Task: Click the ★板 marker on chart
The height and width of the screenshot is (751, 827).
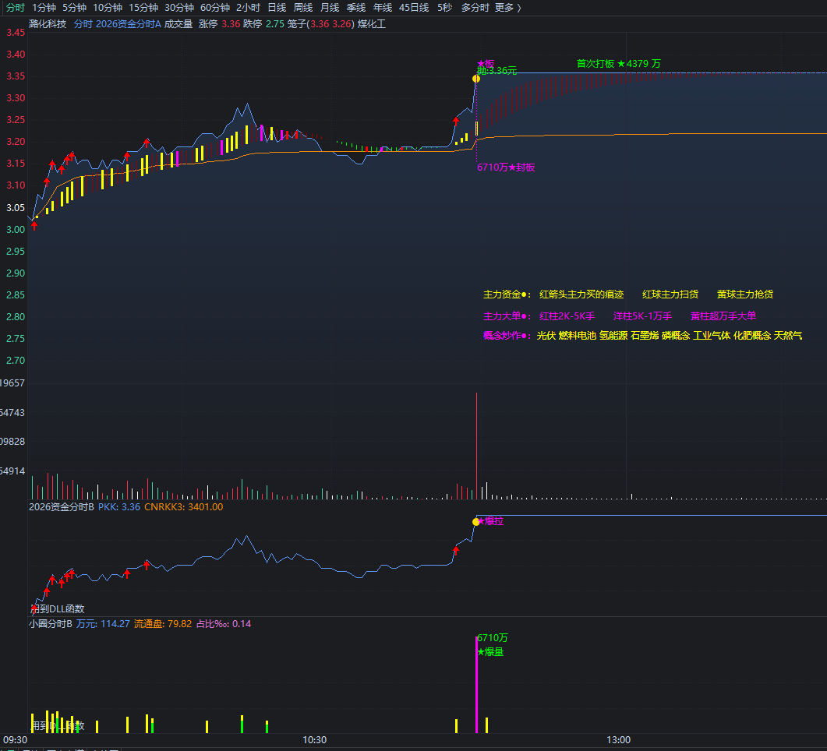Action: tap(486, 64)
